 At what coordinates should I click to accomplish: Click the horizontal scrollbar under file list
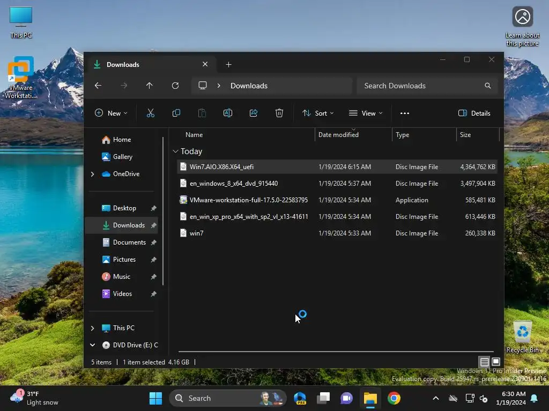click(x=336, y=351)
